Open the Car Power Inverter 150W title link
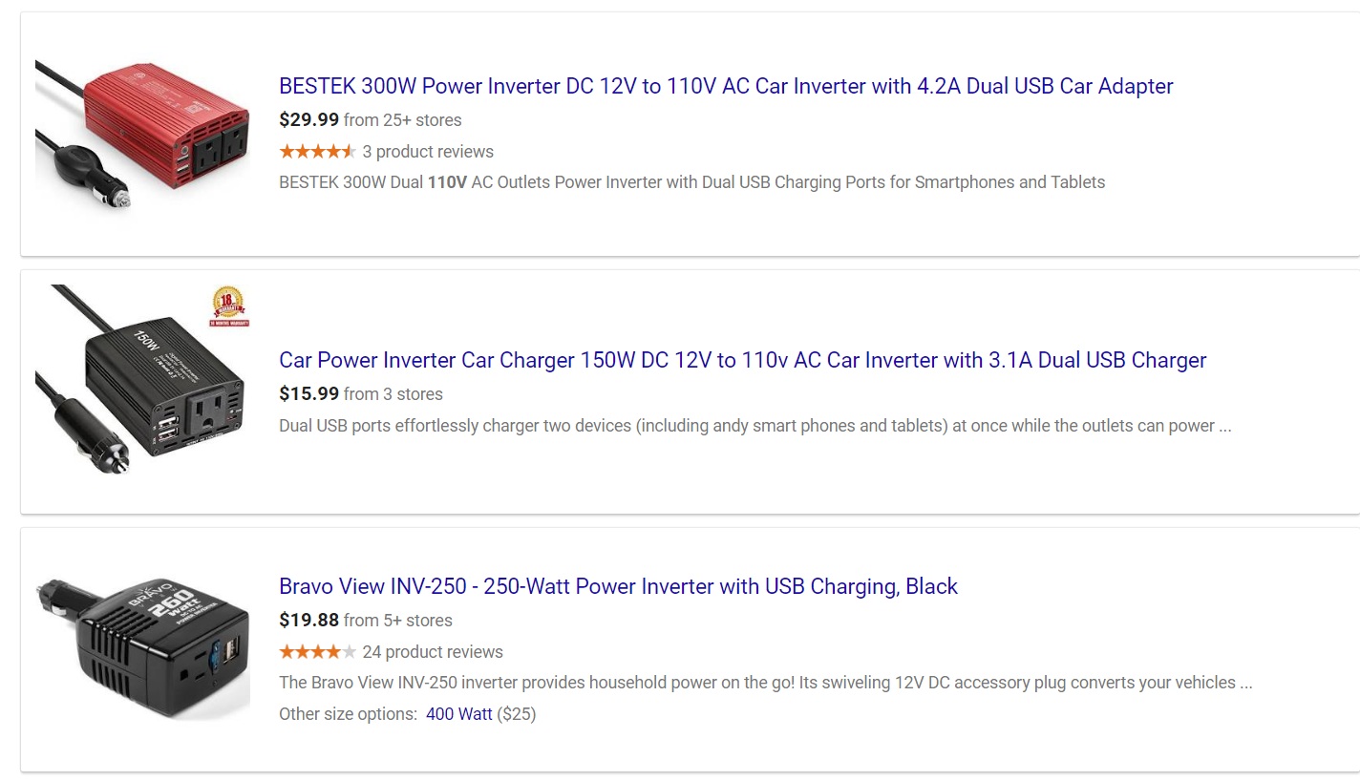Screen dimensions: 1360x781 [743, 360]
